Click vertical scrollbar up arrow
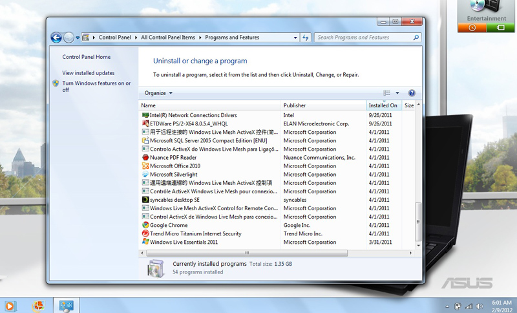The image size is (517, 313). click(x=418, y=105)
